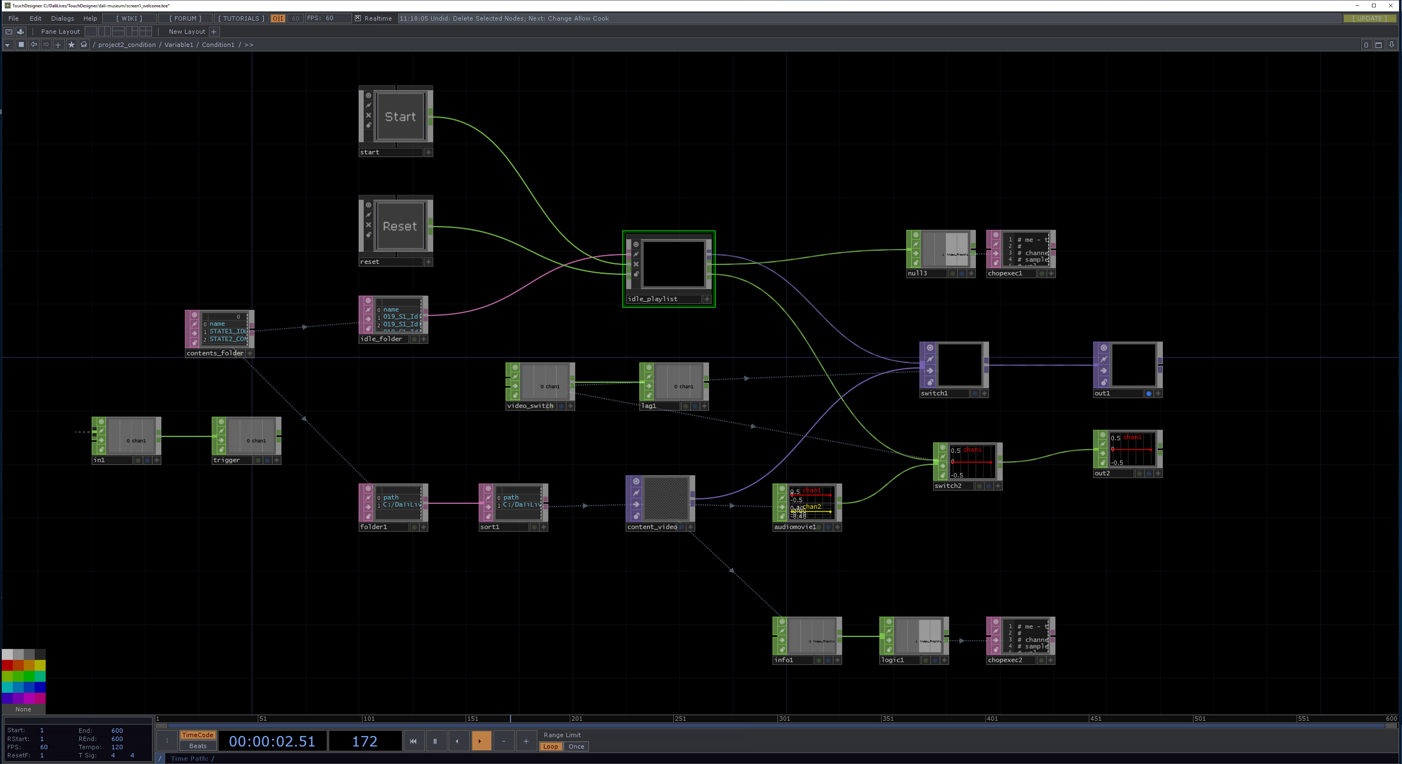
Task: Open the pane type dropdown arrow
Action: 8,45
